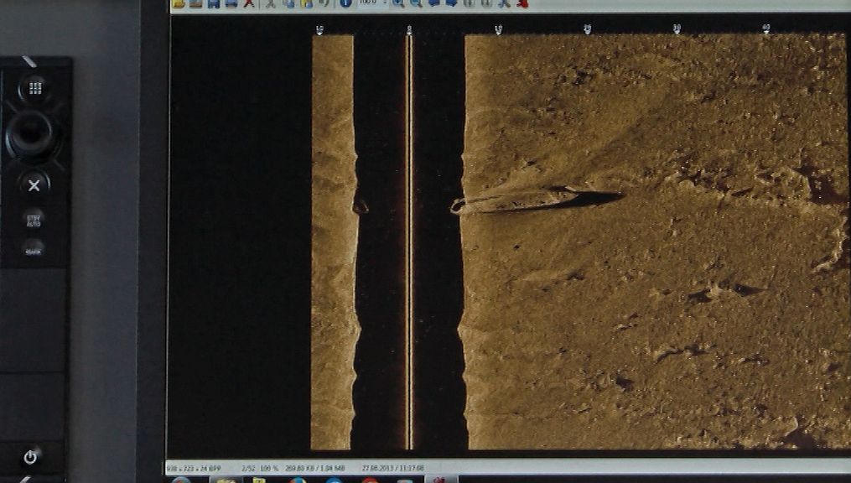Open viewer settings with the tools icon
Image resolution: width=851 pixels, height=483 pixels.
tap(504, 3)
